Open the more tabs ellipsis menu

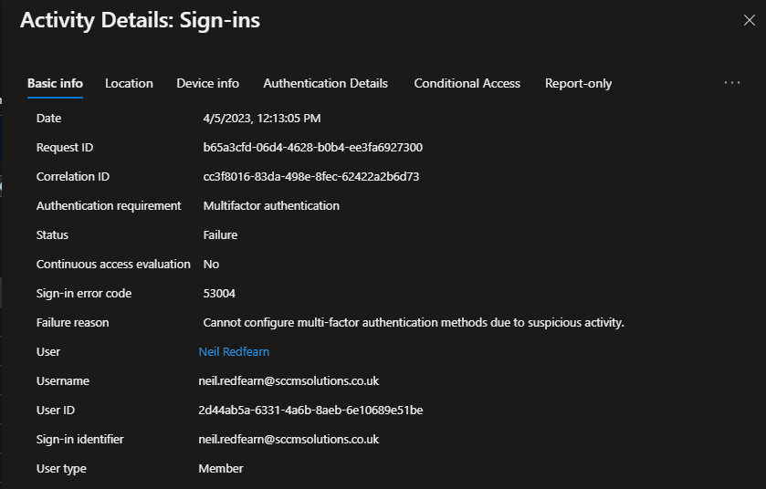point(732,83)
